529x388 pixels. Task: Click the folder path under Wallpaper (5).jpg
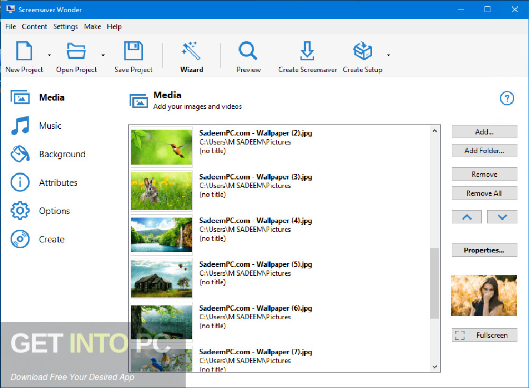pyautogui.click(x=245, y=273)
